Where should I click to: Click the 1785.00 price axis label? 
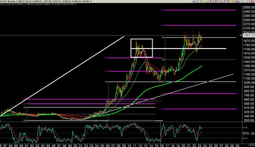[249, 45]
